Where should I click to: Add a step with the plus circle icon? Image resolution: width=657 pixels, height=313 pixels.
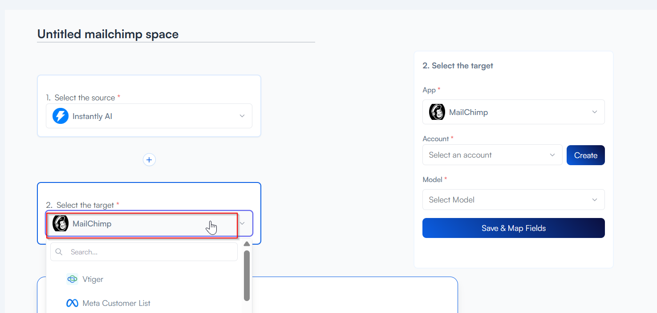coord(149,160)
